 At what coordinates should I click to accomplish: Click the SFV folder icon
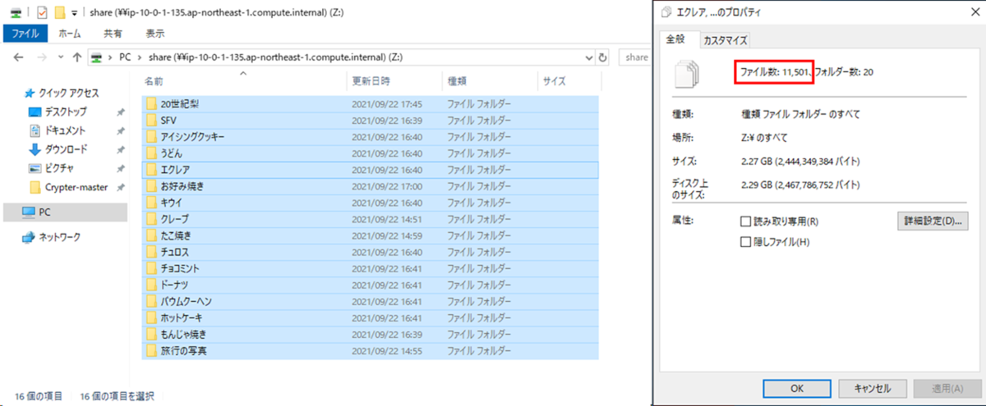click(x=151, y=121)
